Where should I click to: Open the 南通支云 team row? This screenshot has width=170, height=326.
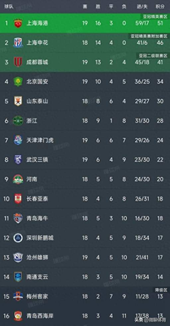pos(85,277)
